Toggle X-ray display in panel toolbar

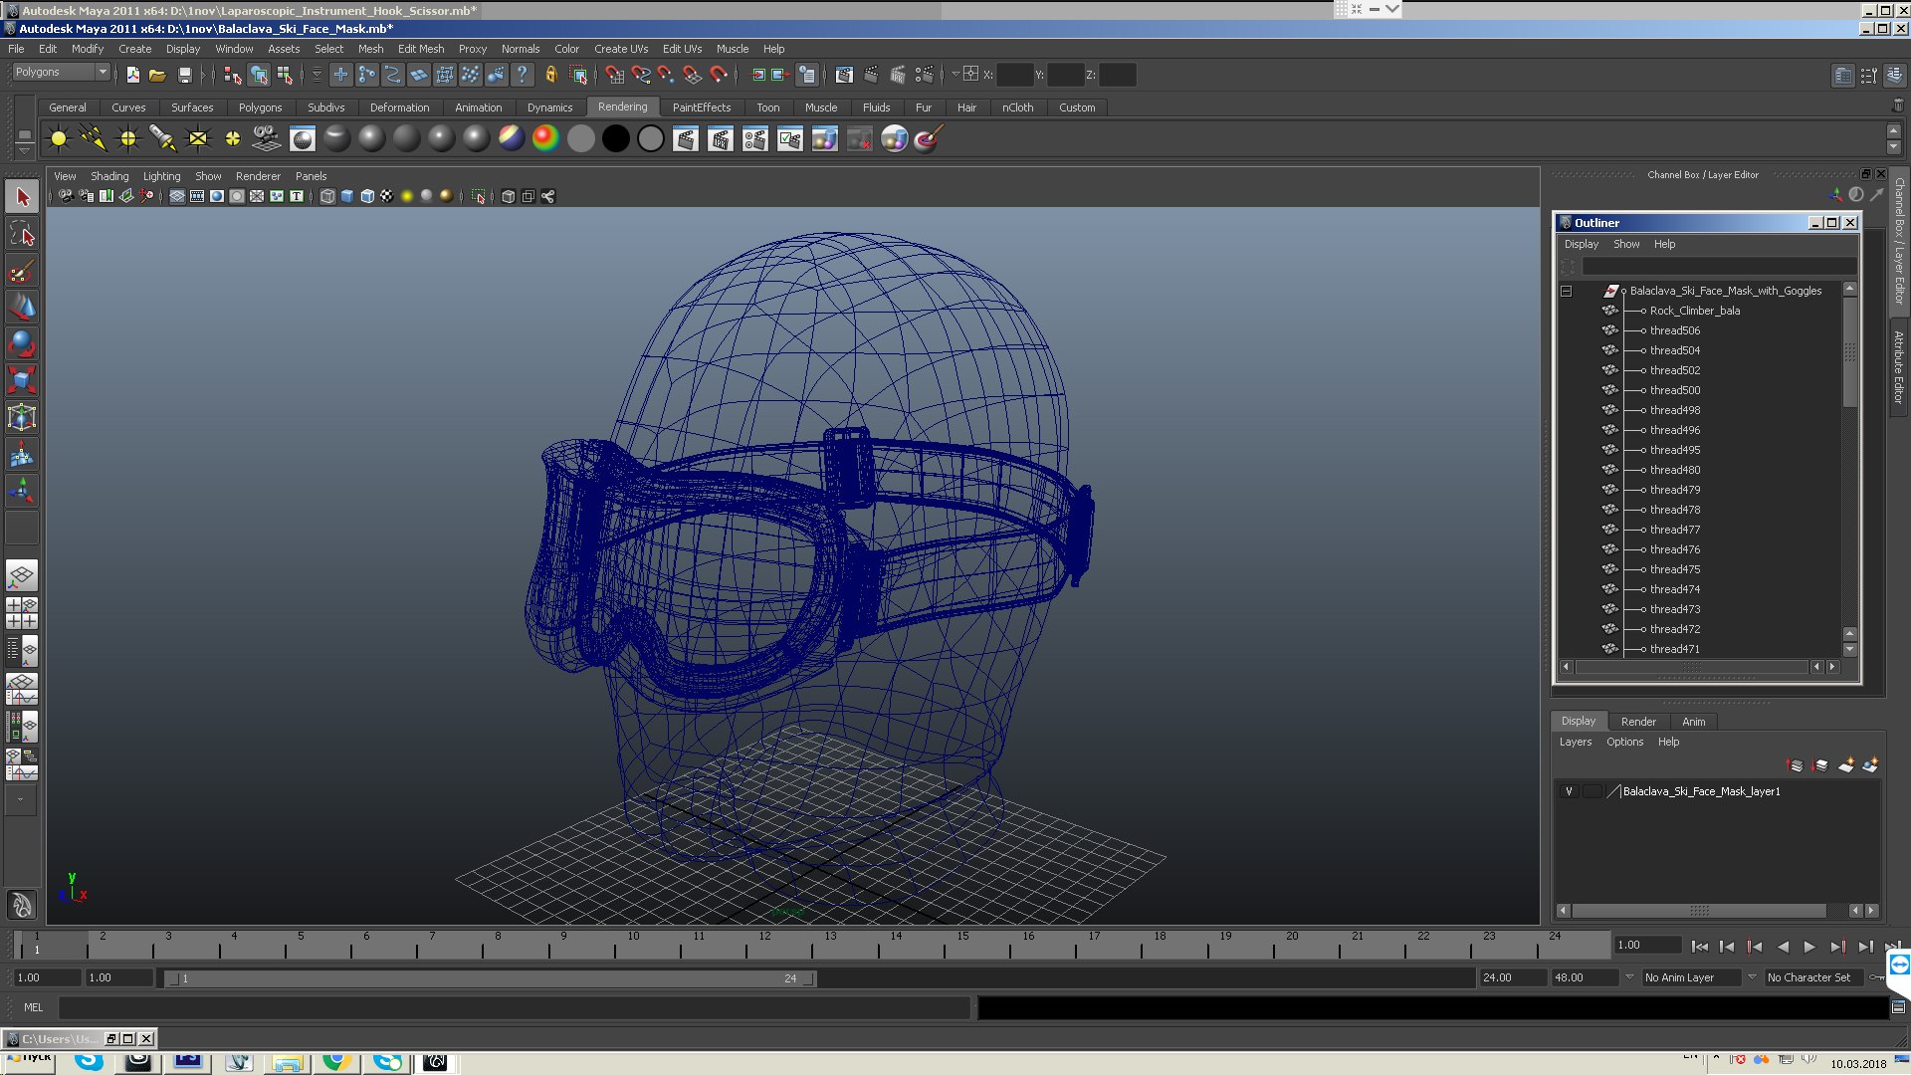coord(509,196)
